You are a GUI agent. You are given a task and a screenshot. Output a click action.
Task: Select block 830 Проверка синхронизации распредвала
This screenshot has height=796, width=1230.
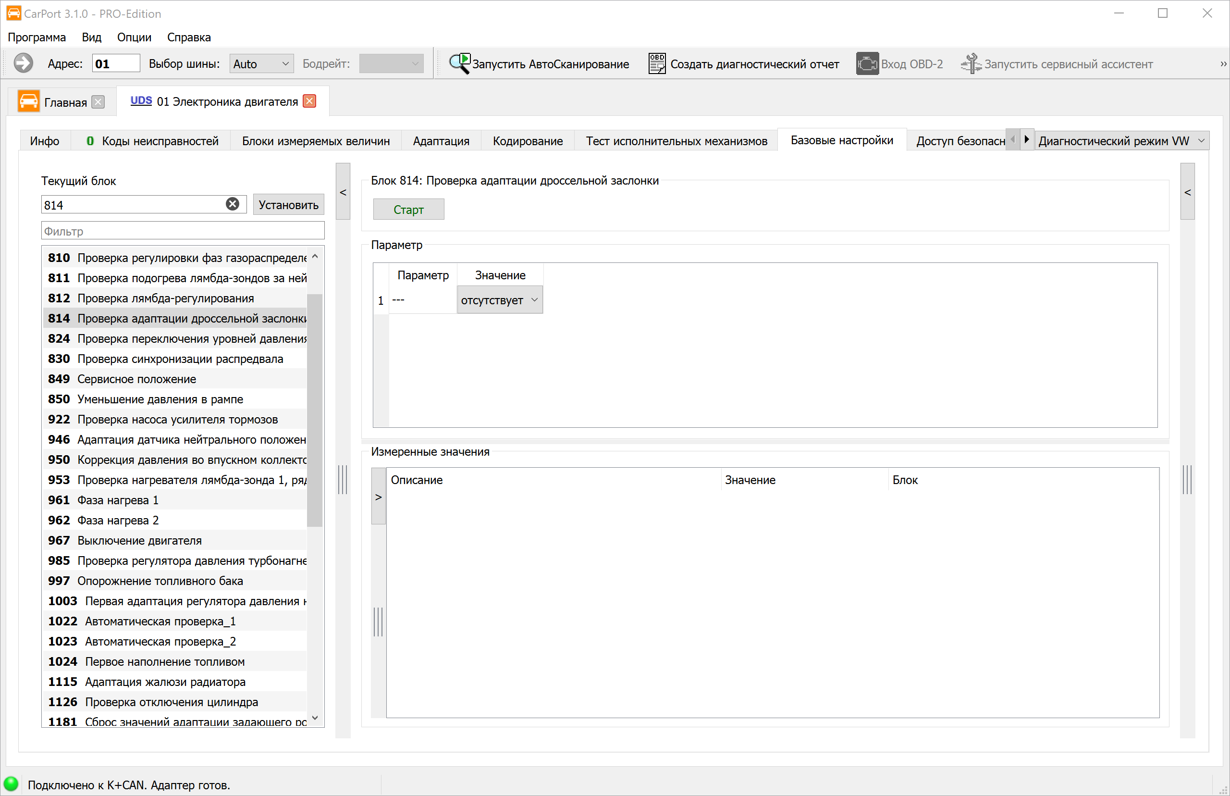tap(174, 358)
